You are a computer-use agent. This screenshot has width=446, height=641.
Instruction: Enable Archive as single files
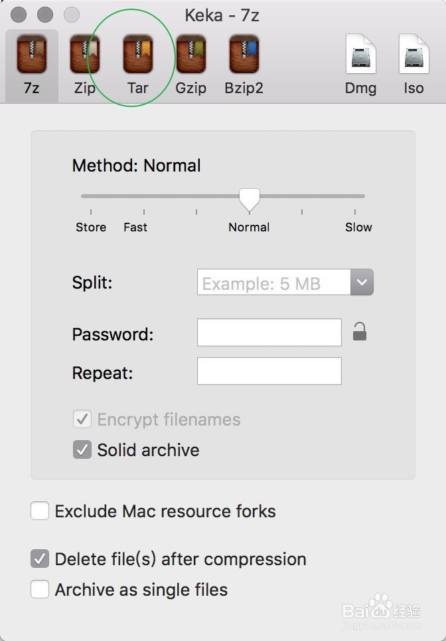[x=40, y=589]
